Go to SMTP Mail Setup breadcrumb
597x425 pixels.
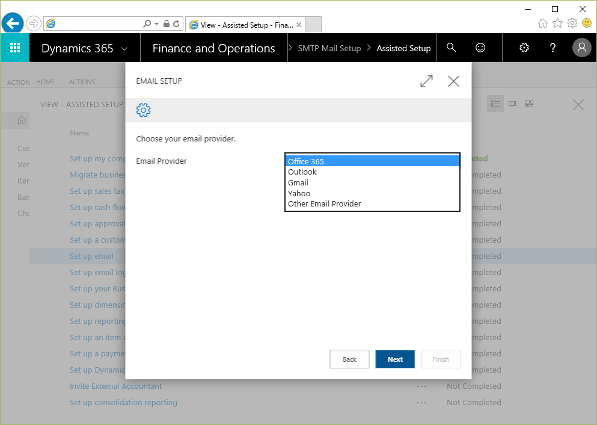tap(329, 48)
